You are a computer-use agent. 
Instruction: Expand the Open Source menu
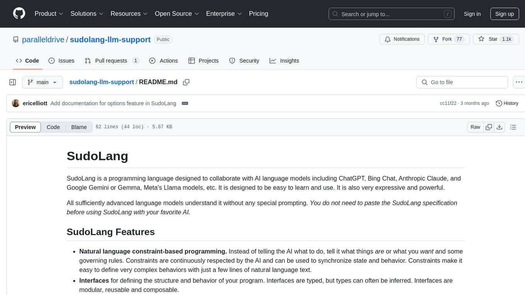click(177, 14)
